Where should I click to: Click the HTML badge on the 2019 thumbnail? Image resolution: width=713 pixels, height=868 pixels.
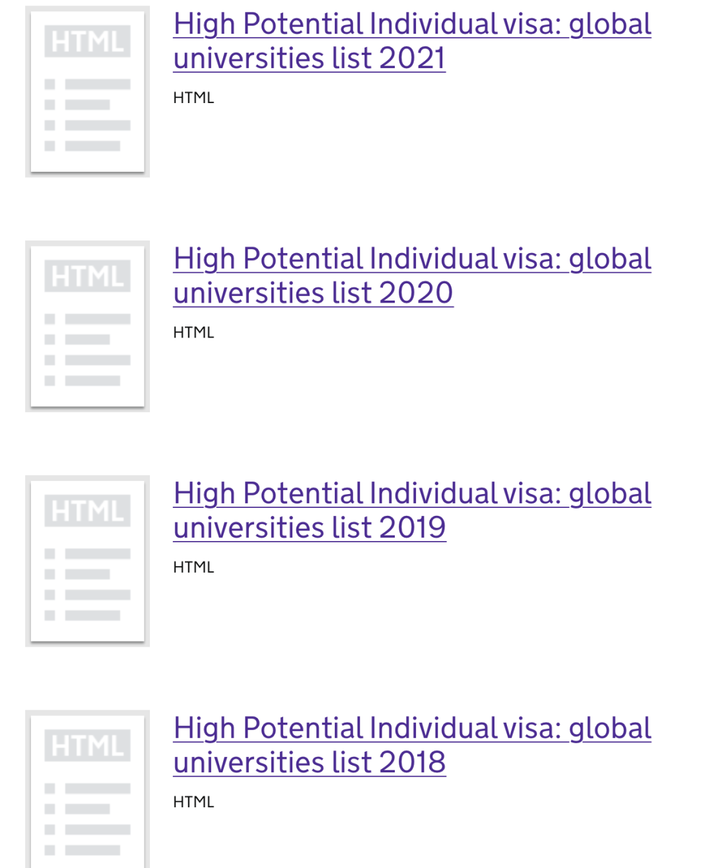tap(87, 511)
